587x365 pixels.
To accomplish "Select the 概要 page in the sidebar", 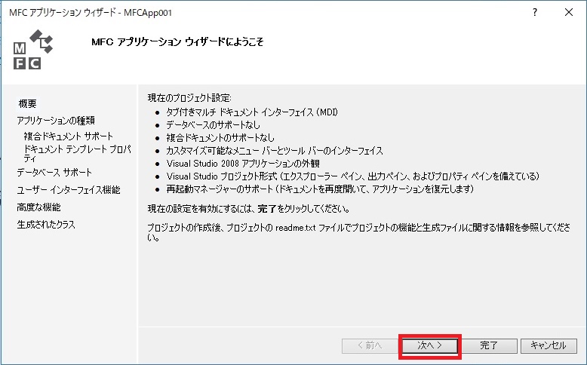I will 27,103.
